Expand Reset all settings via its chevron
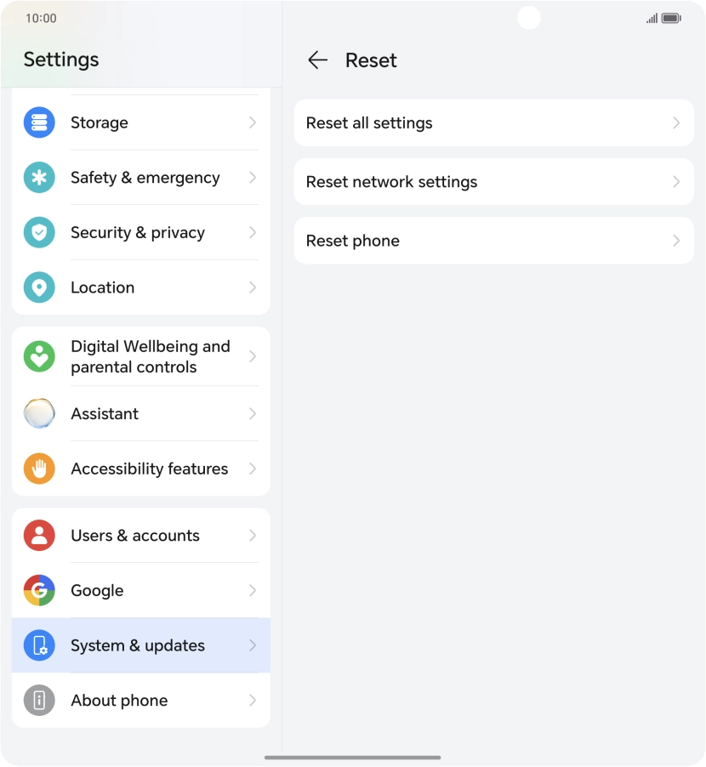 click(x=676, y=122)
